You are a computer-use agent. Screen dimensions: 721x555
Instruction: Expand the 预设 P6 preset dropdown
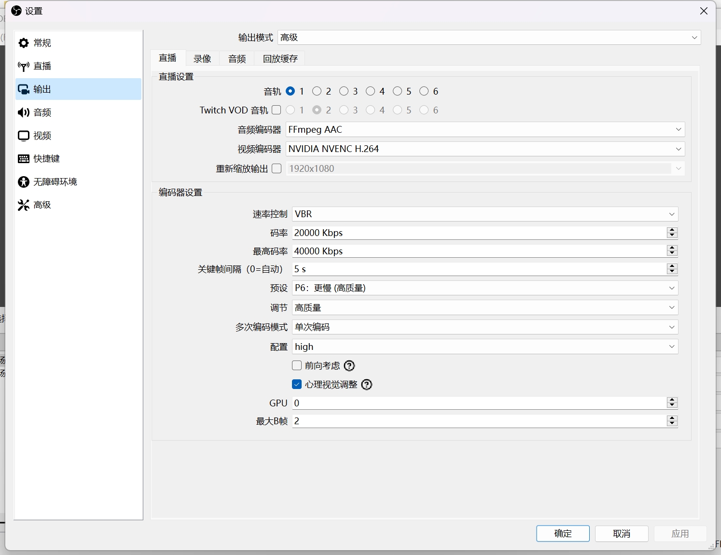tap(485, 288)
